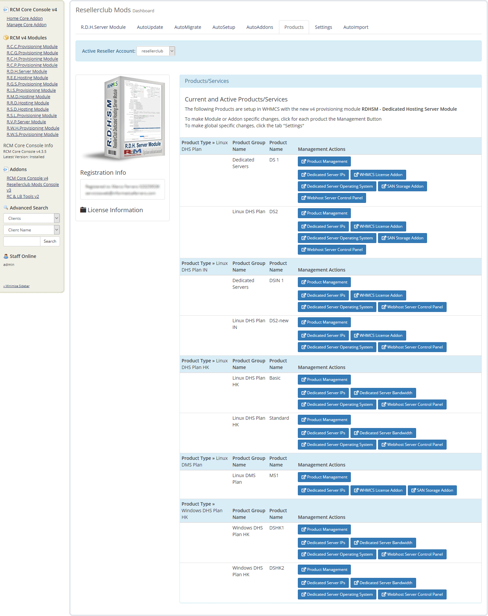Click the Advanced Search magnifier icon
The image size is (488, 616).
coord(6,208)
